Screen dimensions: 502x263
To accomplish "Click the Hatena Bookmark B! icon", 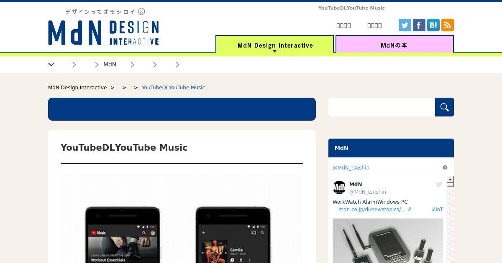I will (x=433, y=25).
